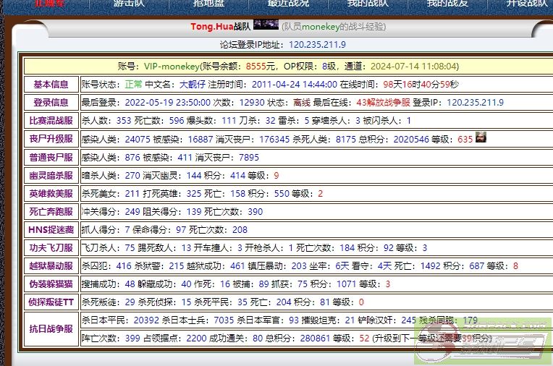553x366 pixels.
Task: Select the 丧尸升级服 server label
Action: click(x=51, y=139)
